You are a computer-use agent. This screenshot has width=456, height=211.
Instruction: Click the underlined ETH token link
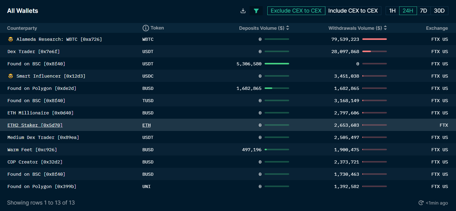point(147,125)
